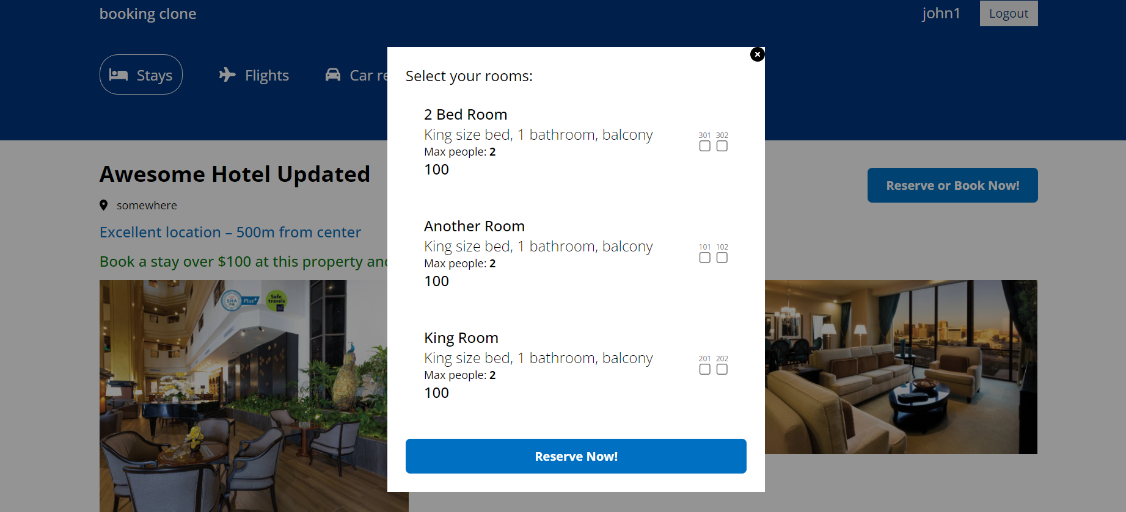Viewport: 1126px width, 512px height.
Task: Select the Stays bed icon
Action: [120, 74]
